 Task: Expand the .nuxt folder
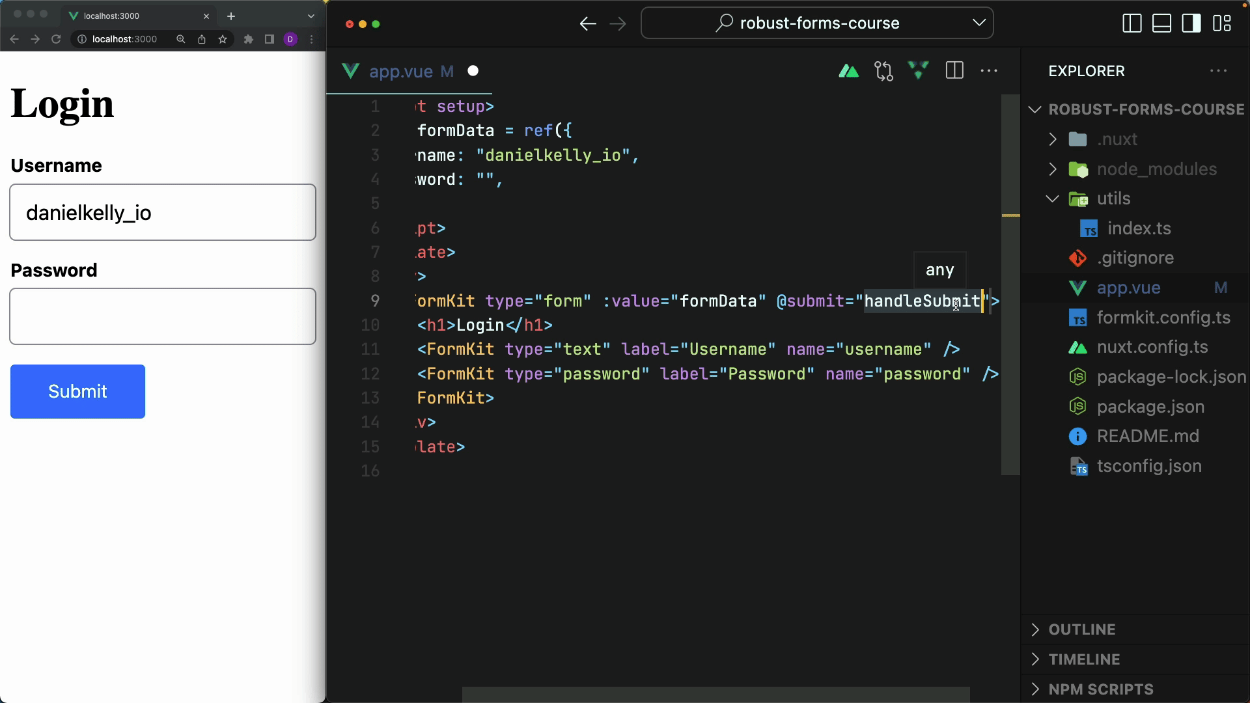click(x=1135, y=139)
